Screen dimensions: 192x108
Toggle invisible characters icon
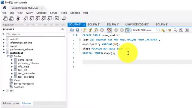(181, 30)
